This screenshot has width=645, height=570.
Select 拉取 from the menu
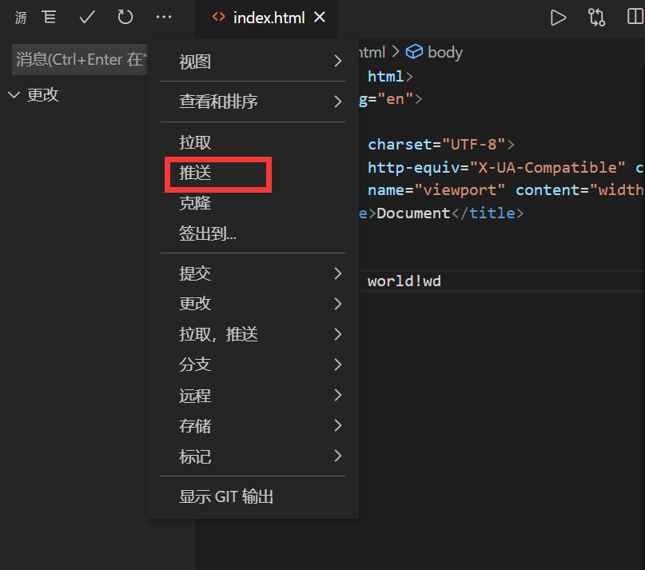coord(253,143)
